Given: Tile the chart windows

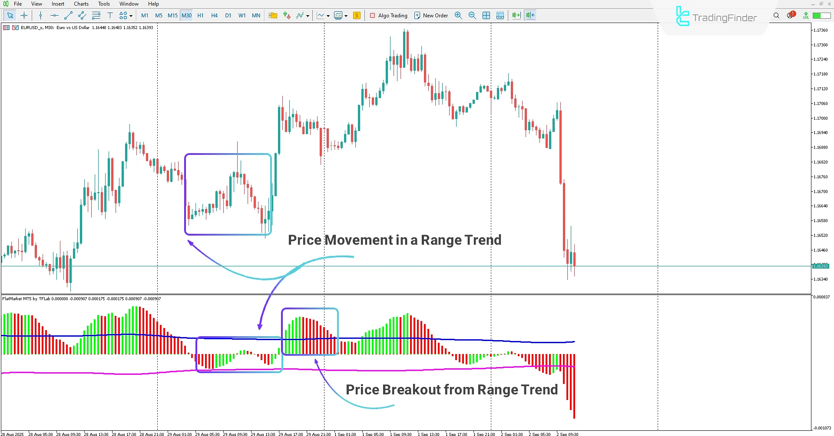Looking at the screenshot, I should click(486, 15).
